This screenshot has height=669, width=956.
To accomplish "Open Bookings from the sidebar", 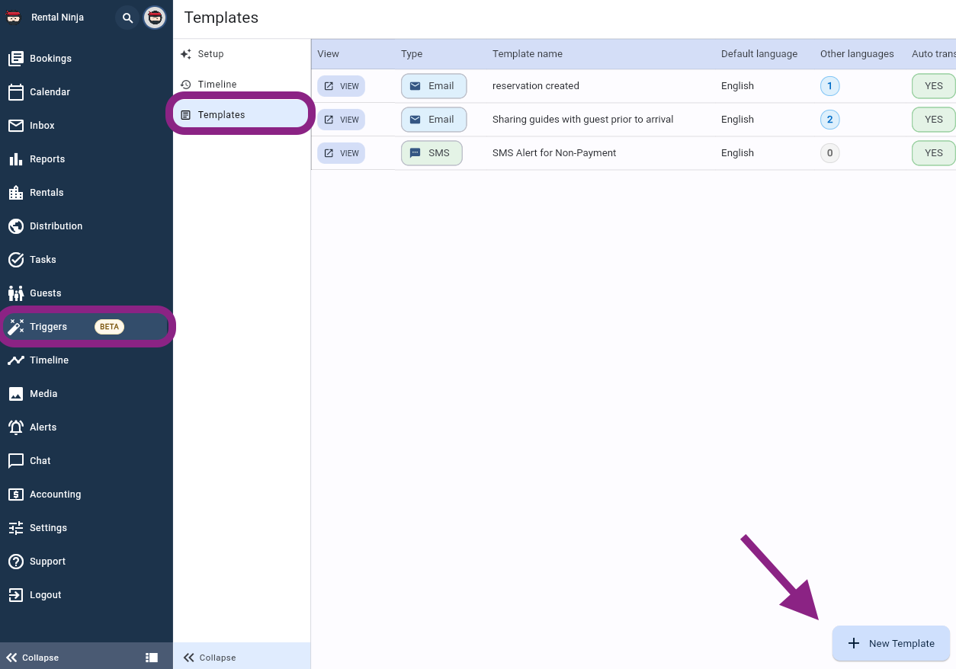I will [x=50, y=59].
